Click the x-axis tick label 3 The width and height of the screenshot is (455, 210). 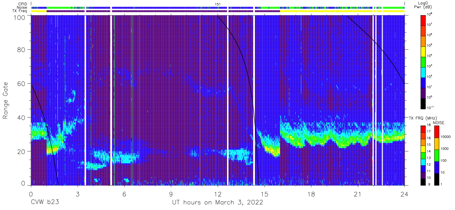coord(77,194)
